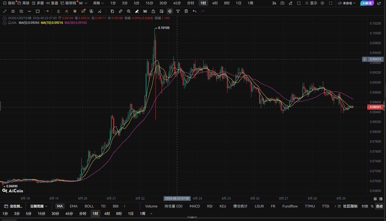Expand the bottom panel handle arrow
Viewport: 386px width, 221px height.
(192, 217)
